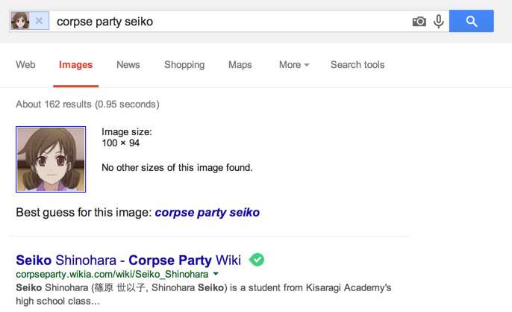Open the Seiko Shinohara - Corpse Party Wiki result
The width and height of the screenshot is (512, 312).
coord(128,260)
